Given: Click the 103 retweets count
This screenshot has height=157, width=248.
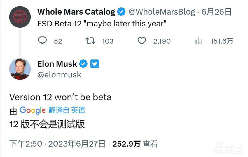Looking at the screenshot, I should [107, 41].
